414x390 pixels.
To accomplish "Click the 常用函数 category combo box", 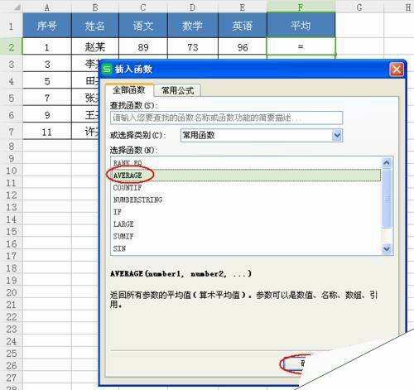I will [262, 136].
